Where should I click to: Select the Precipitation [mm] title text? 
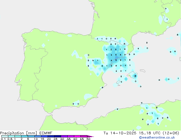click(x=17, y=133)
